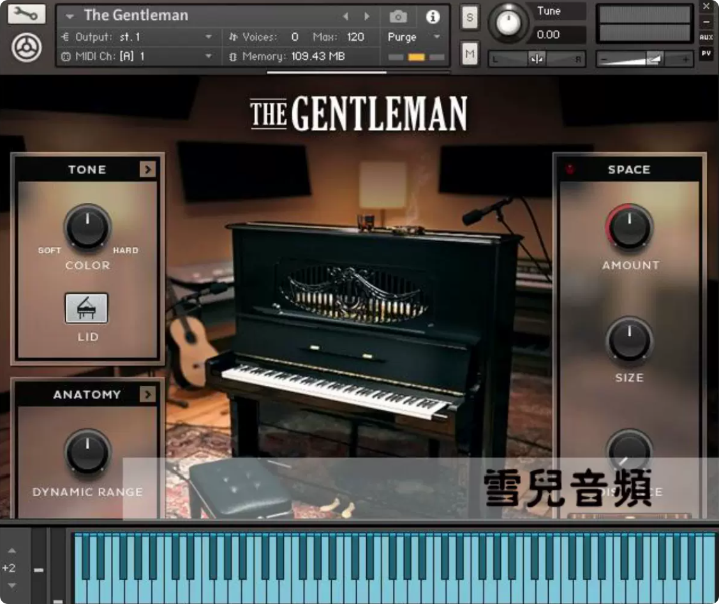This screenshot has width=719, height=604.
Task: Click the pan L-R slider
Action: (537, 59)
